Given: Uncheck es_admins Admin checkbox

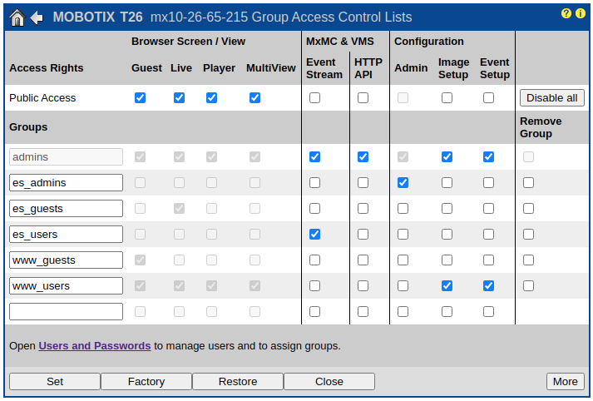Looking at the screenshot, I should click(x=403, y=183).
